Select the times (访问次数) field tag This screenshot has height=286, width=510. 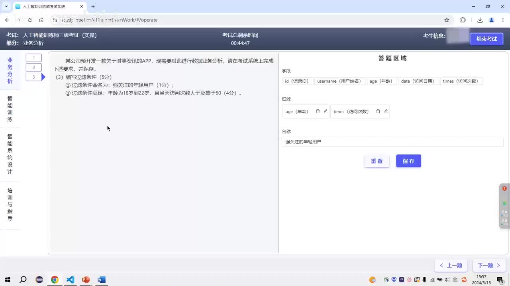(461, 81)
